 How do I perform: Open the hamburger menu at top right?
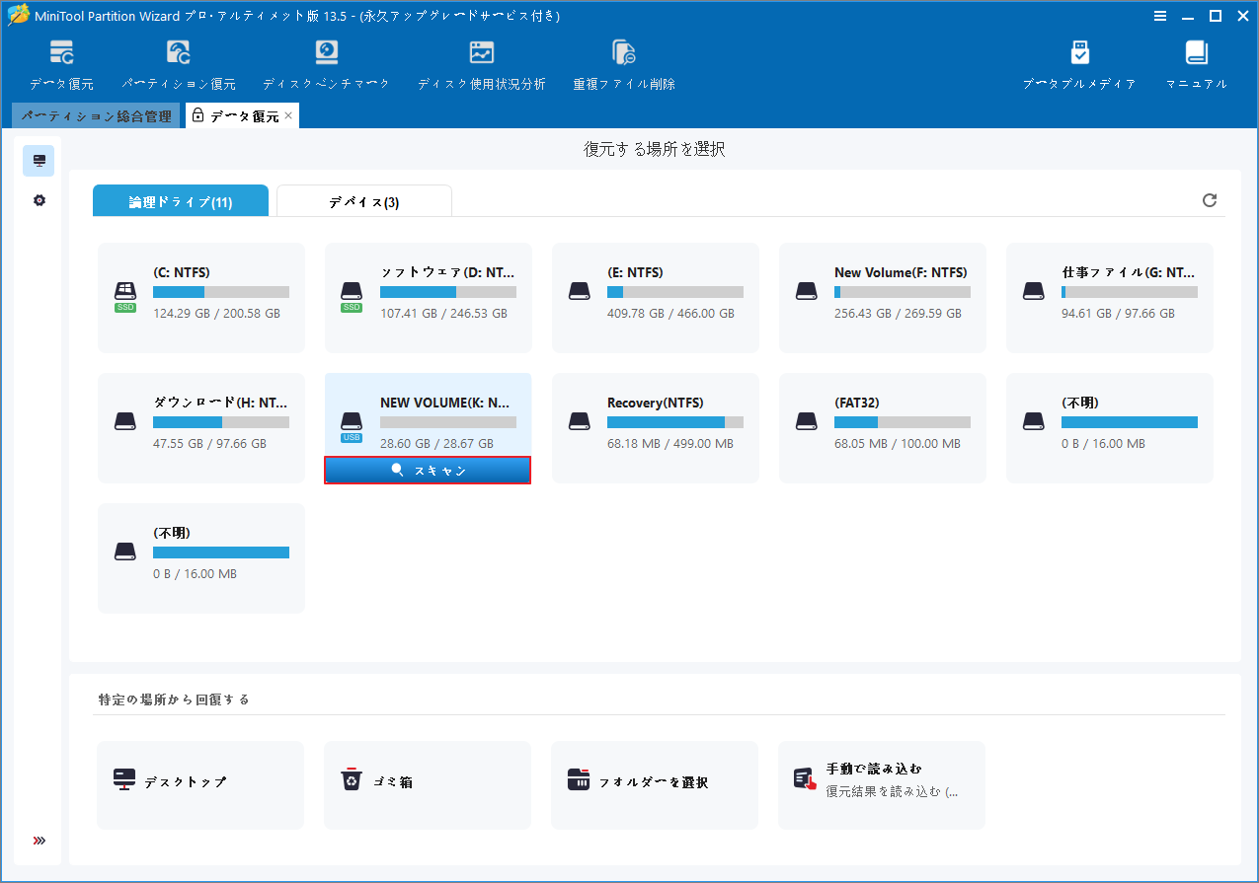(1160, 16)
